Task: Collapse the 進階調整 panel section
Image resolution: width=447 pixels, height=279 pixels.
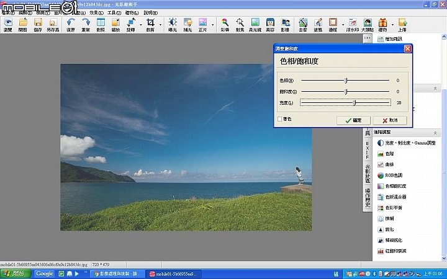Action: click(435, 133)
